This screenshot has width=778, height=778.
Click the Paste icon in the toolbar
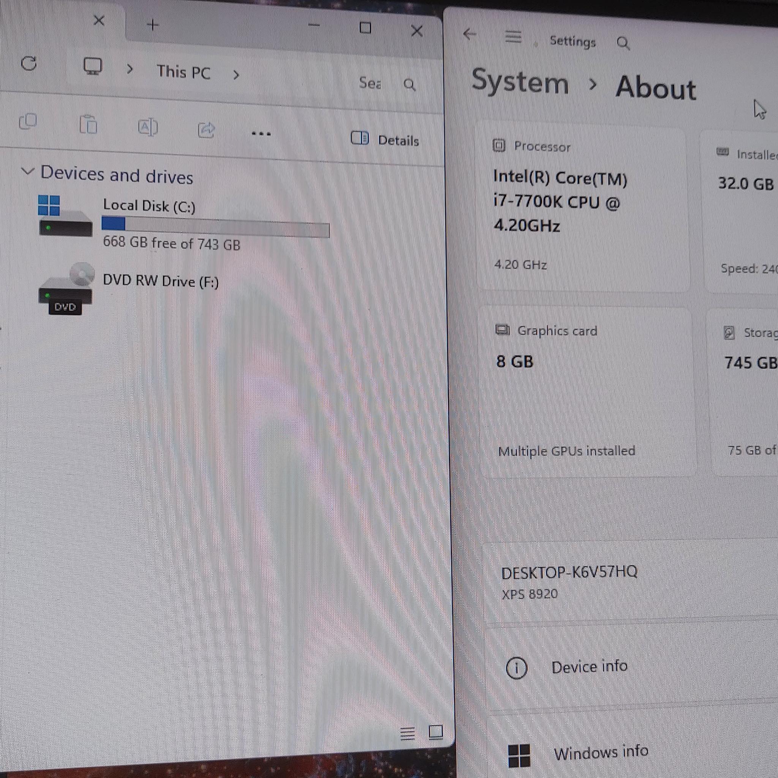(x=88, y=124)
